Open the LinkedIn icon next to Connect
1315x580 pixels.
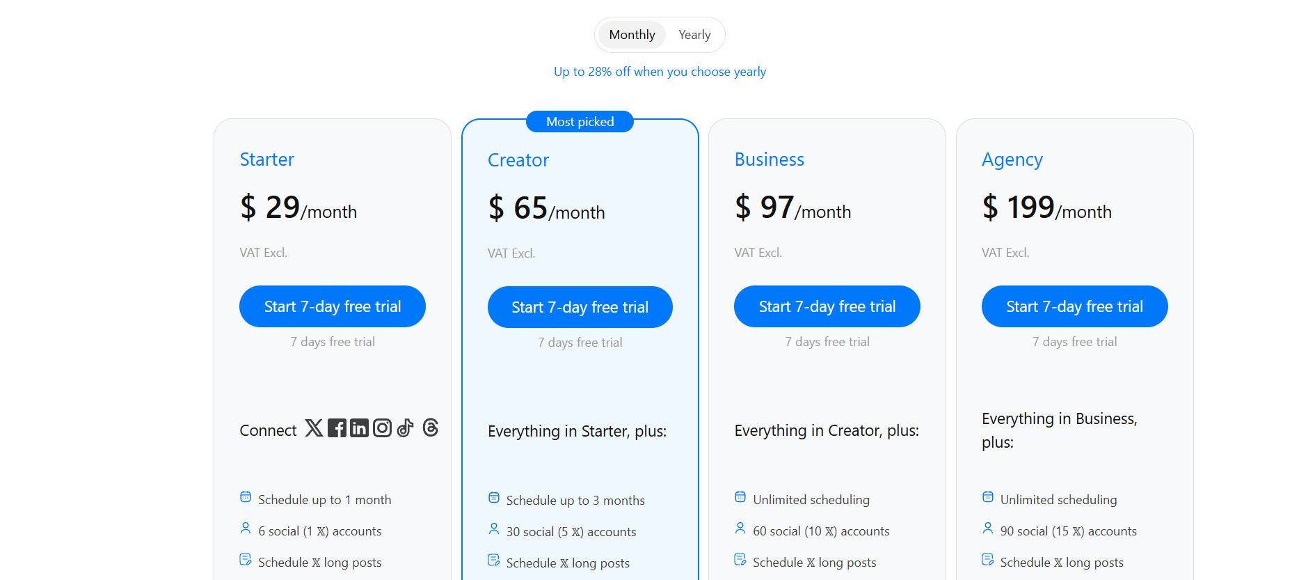coord(359,428)
